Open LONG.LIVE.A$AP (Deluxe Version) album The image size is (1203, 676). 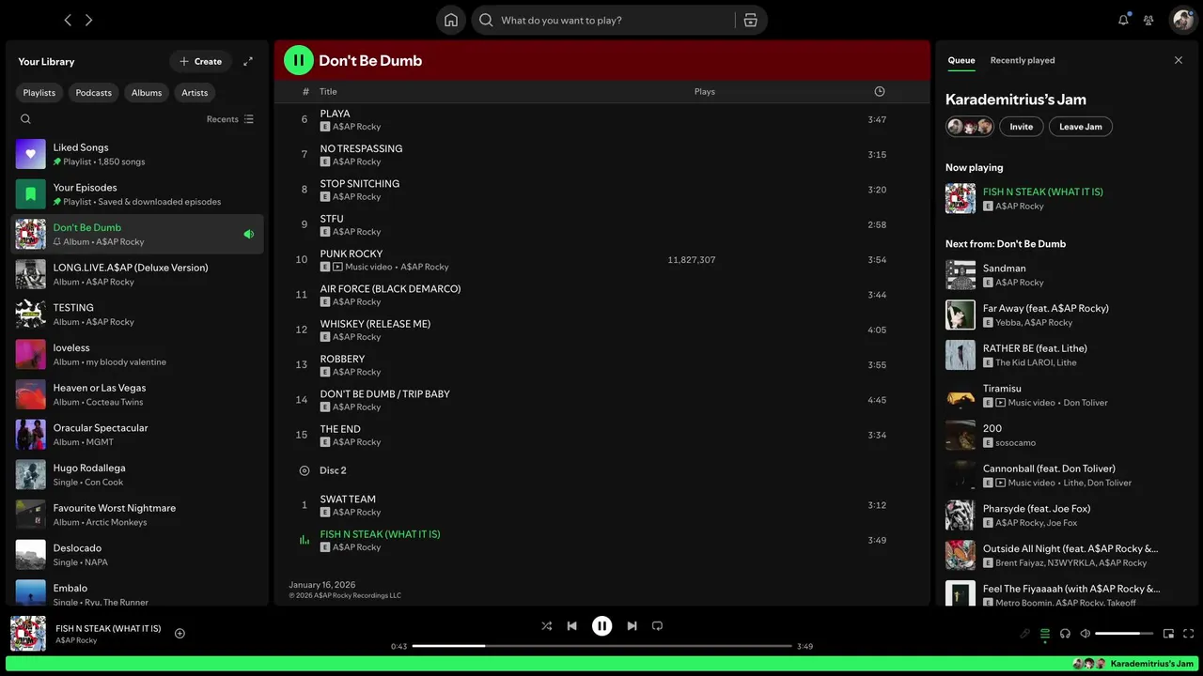tap(137, 274)
